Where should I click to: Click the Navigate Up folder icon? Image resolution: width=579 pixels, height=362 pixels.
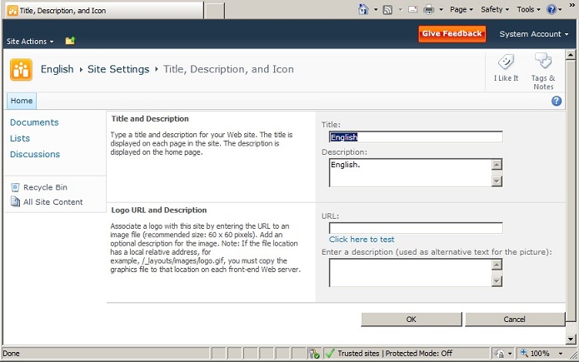pyautogui.click(x=70, y=41)
